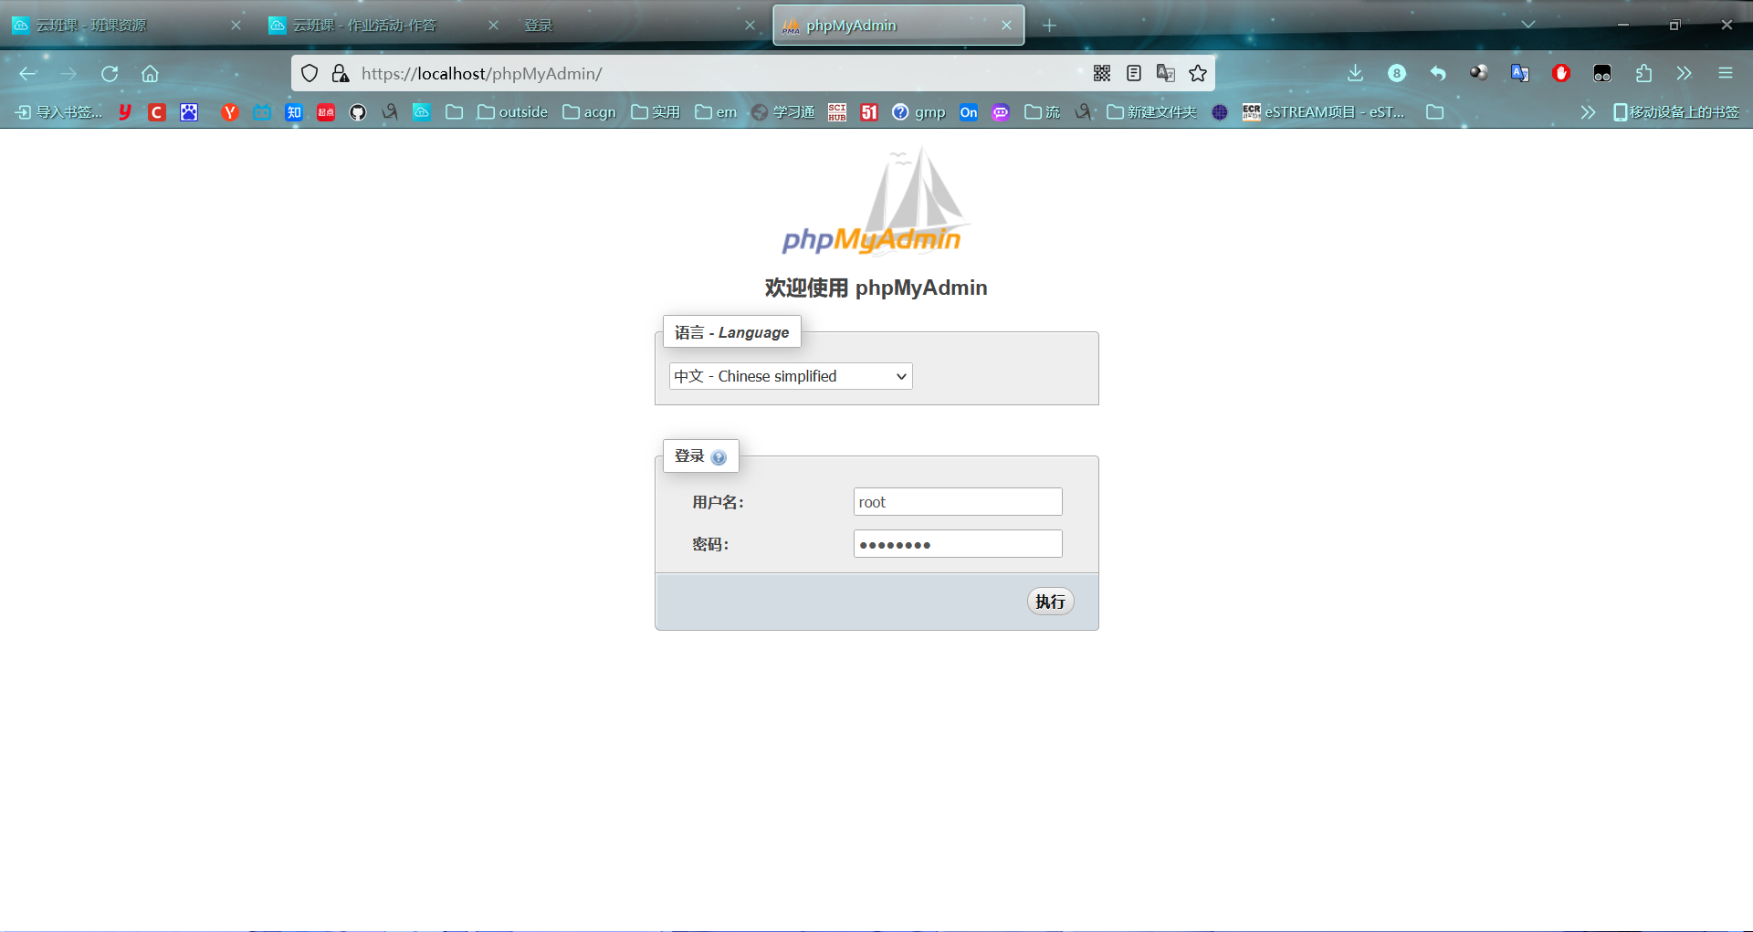
Task: Open the orange Y bookmark
Action: click(x=230, y=112)
